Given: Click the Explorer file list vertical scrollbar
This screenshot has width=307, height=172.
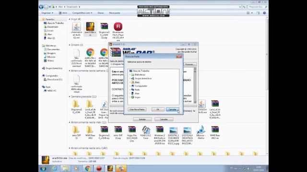Looking at the screenshot, I should point(267,86).
